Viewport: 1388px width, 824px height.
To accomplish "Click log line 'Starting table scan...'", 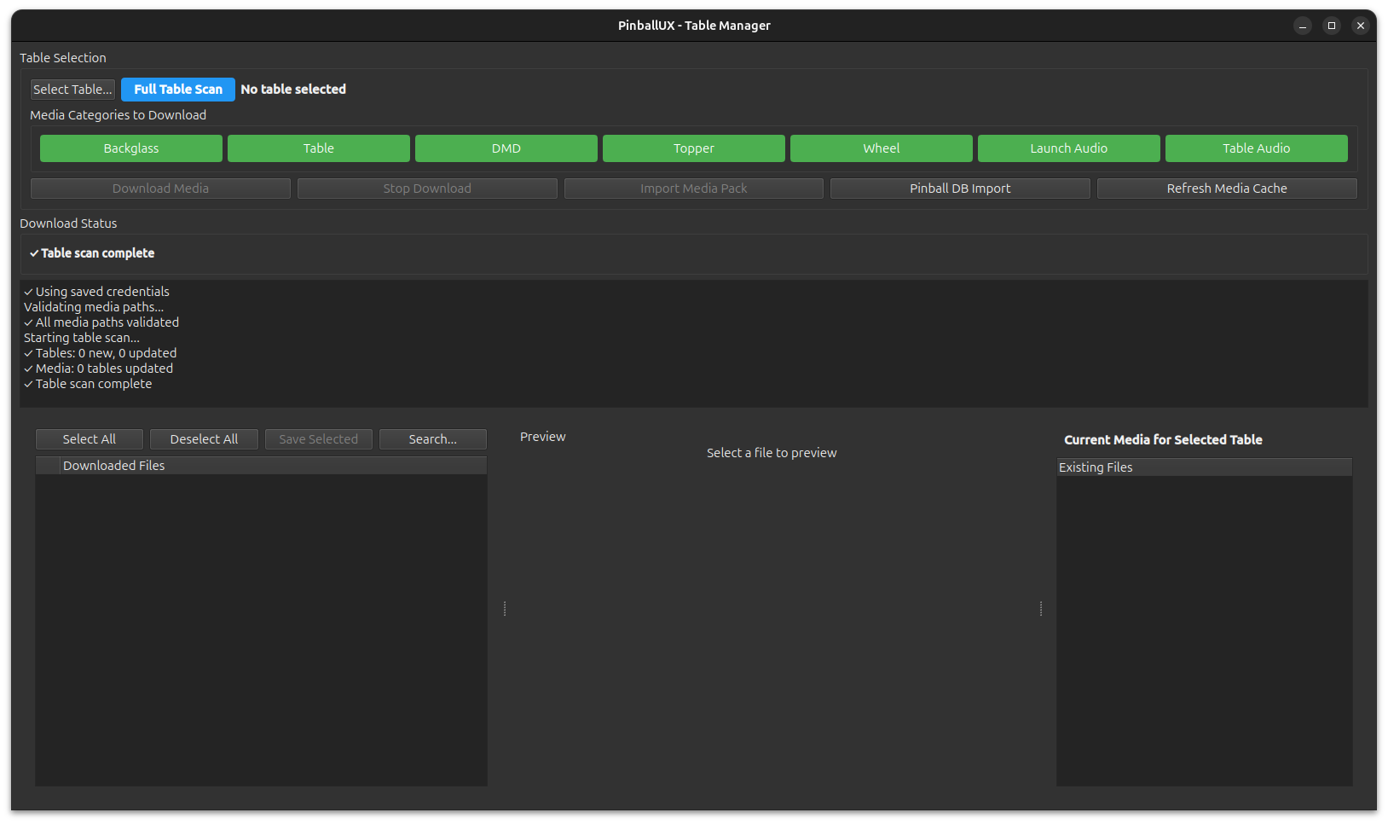I will [x=82, y=338].
